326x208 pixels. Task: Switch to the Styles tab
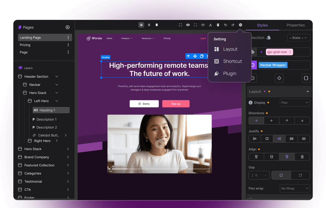[x=262, y=25]
